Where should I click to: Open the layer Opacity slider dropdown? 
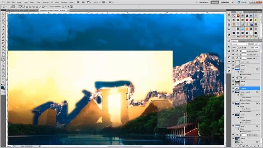pyautogui.click(x=260, y=44)
